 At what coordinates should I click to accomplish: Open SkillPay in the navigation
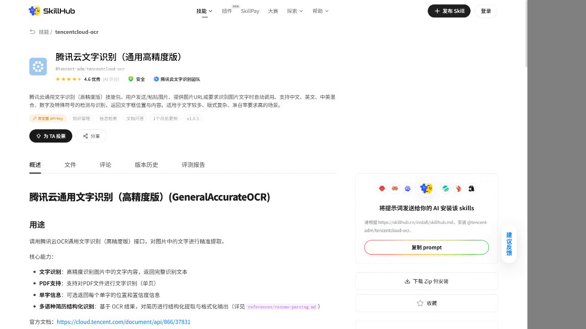click(250, 11)
